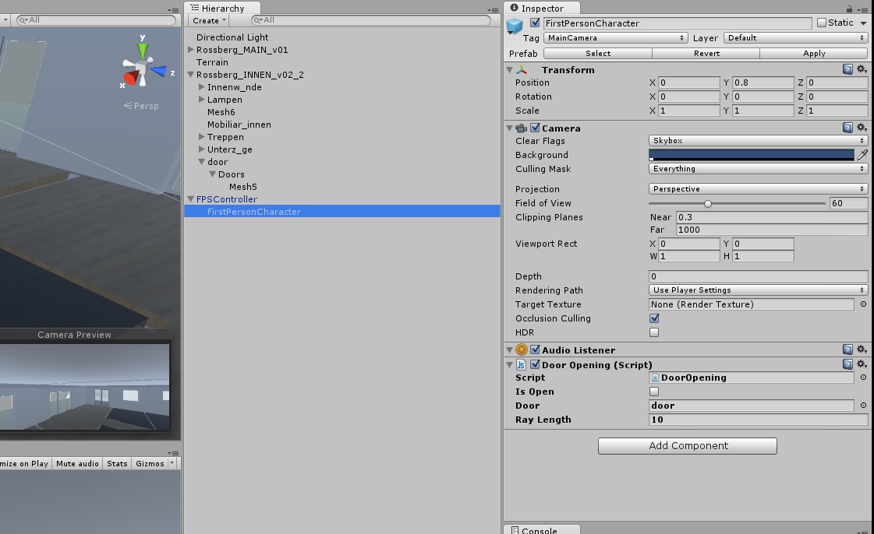Click the Door field object picker circle icon
The image size is (874, 534).
(x=863, y=406)
